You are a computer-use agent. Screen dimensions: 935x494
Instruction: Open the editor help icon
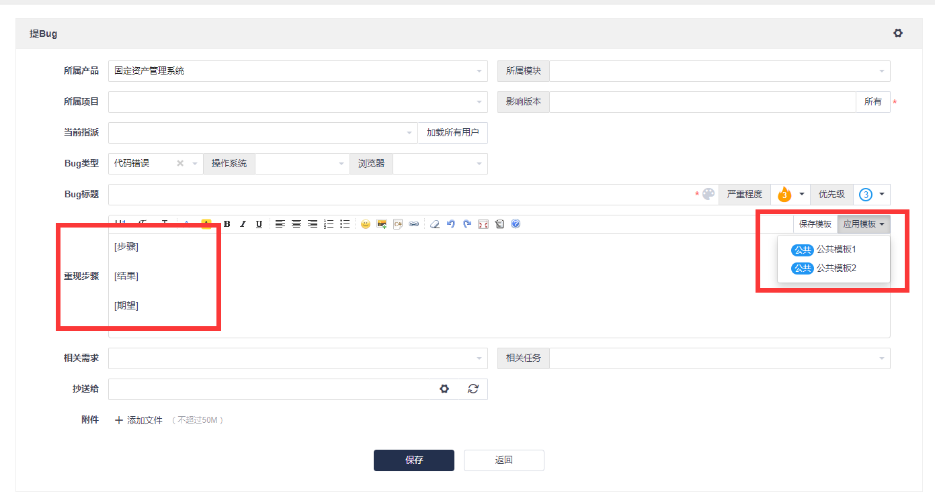coord(516,224)
